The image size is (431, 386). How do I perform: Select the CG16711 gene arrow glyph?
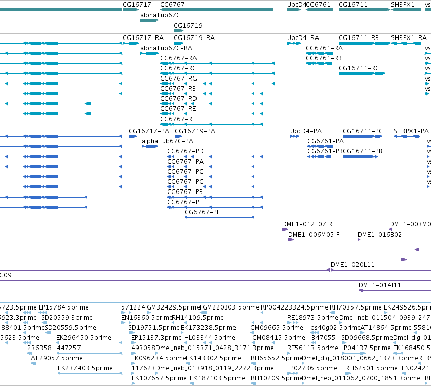[365, 10]
